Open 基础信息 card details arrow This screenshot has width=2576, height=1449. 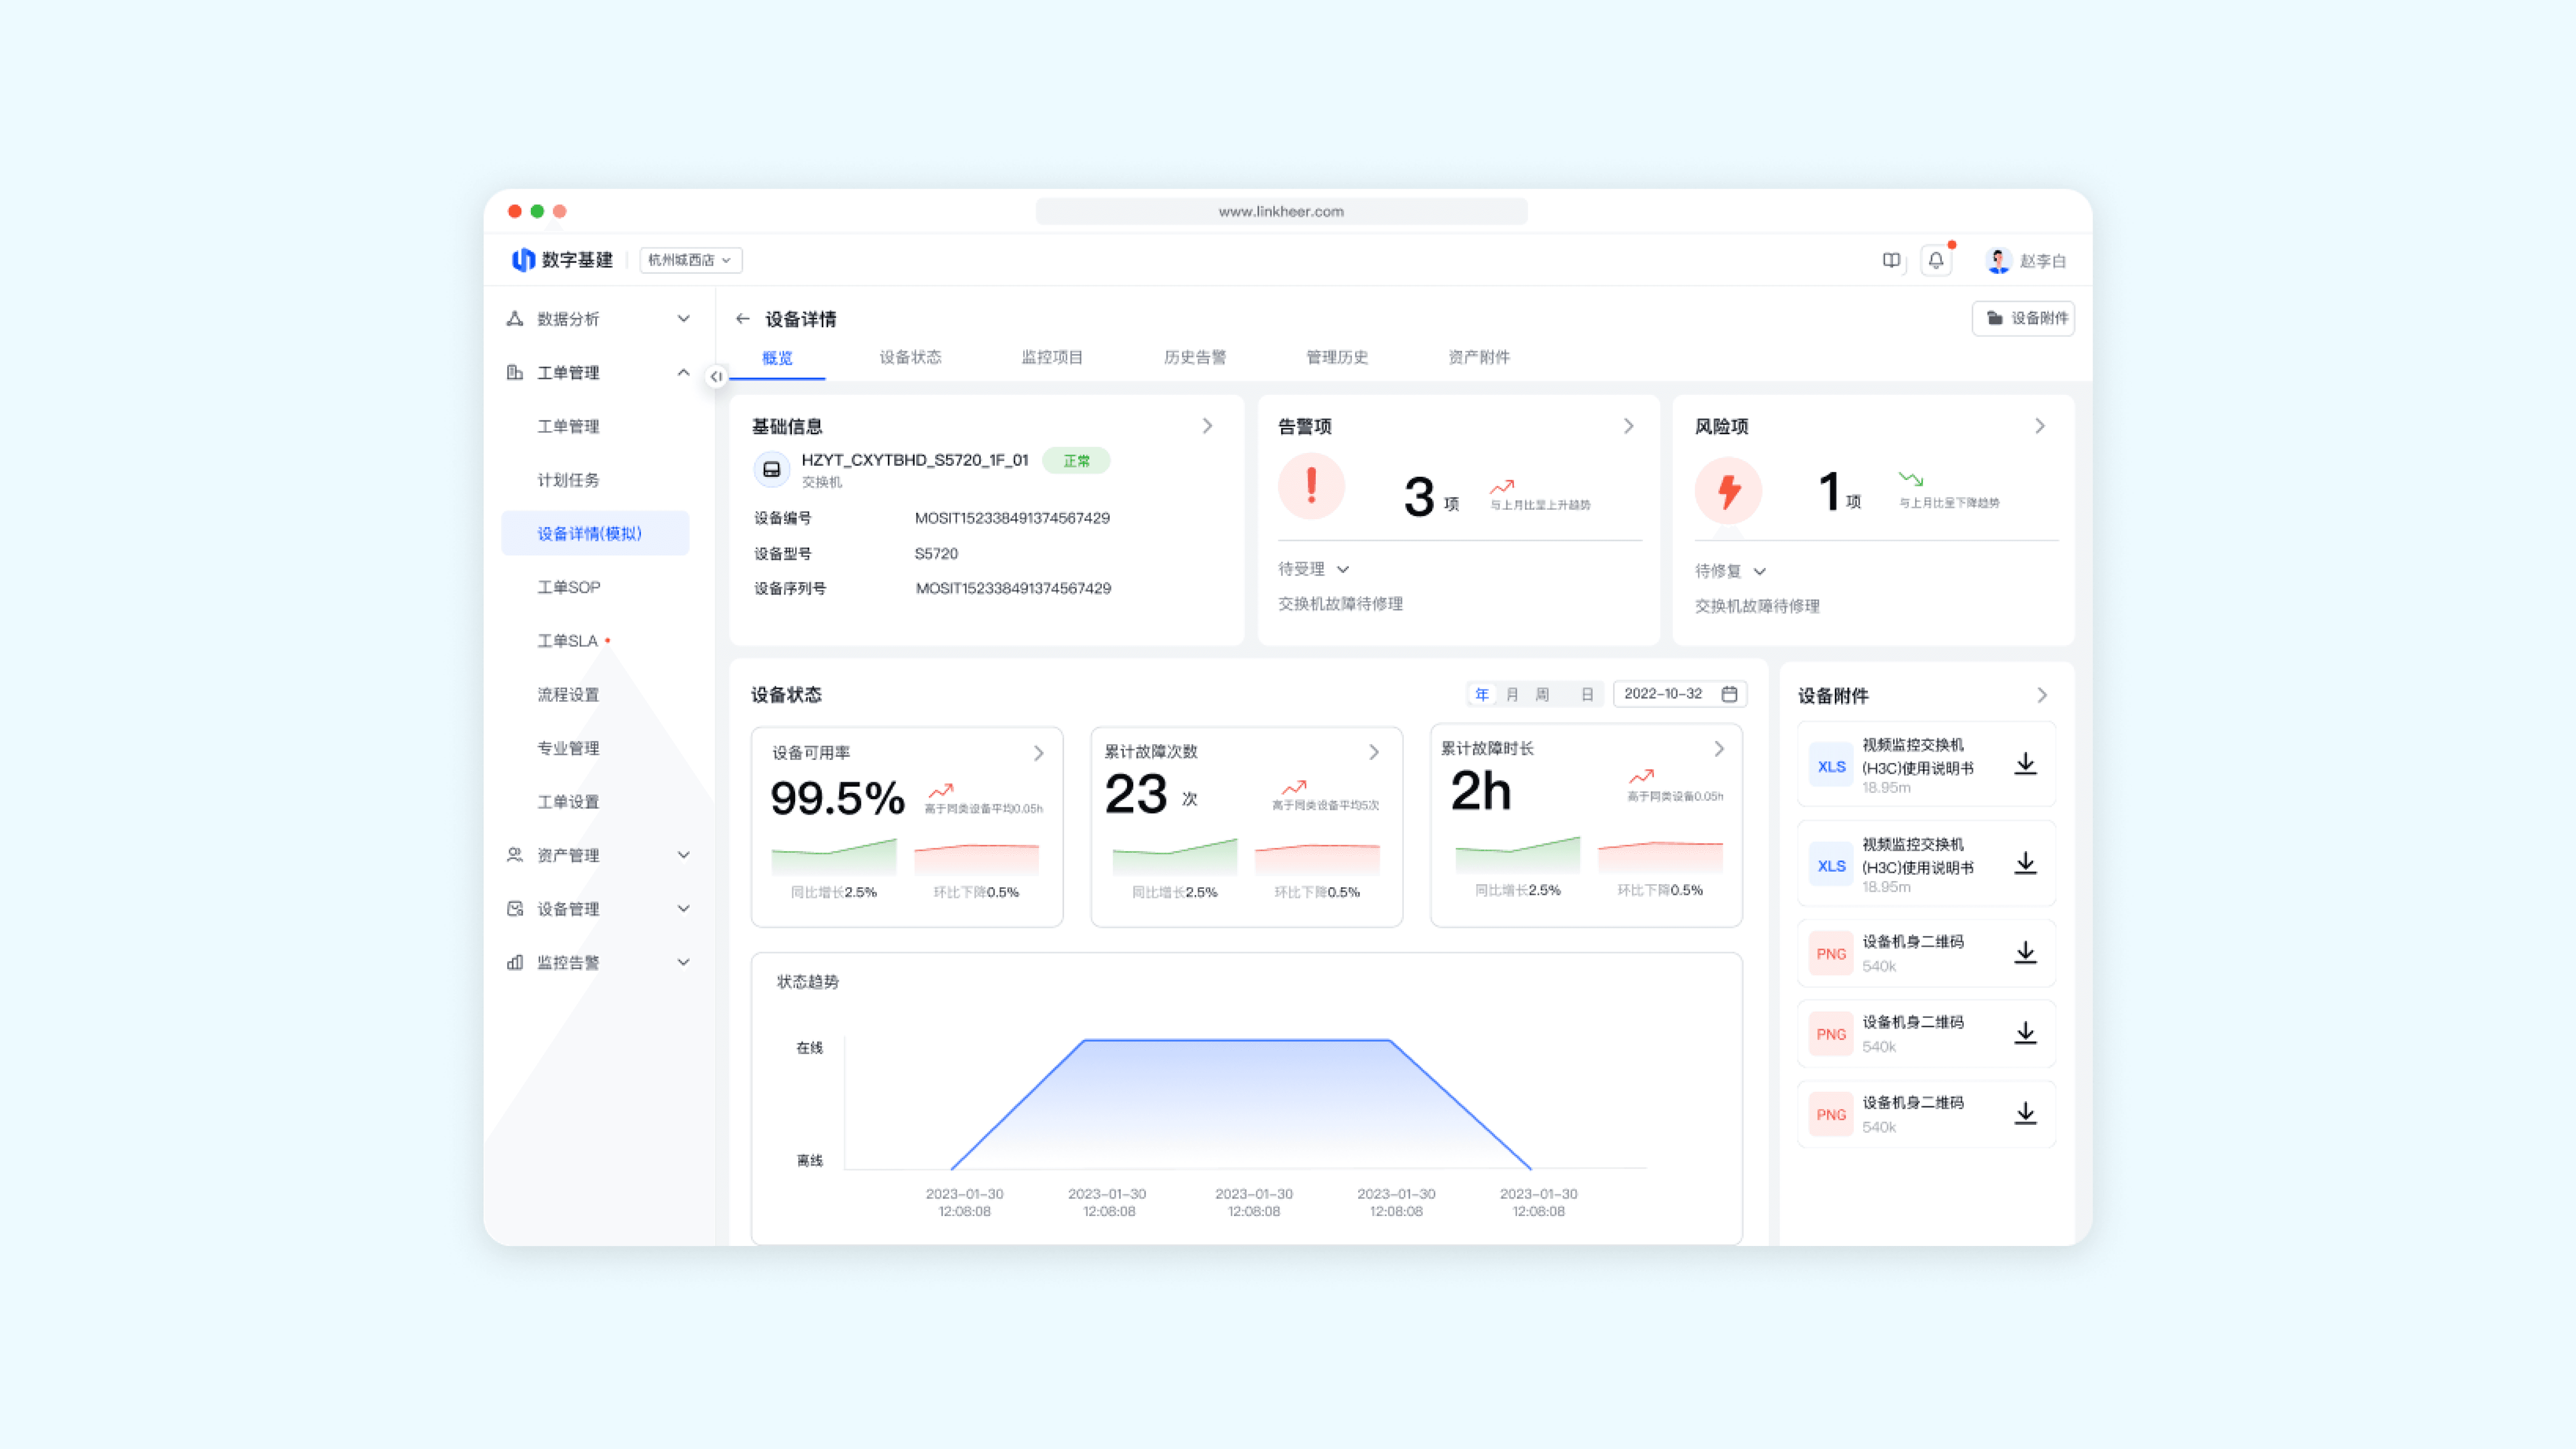coord(1208,426)
